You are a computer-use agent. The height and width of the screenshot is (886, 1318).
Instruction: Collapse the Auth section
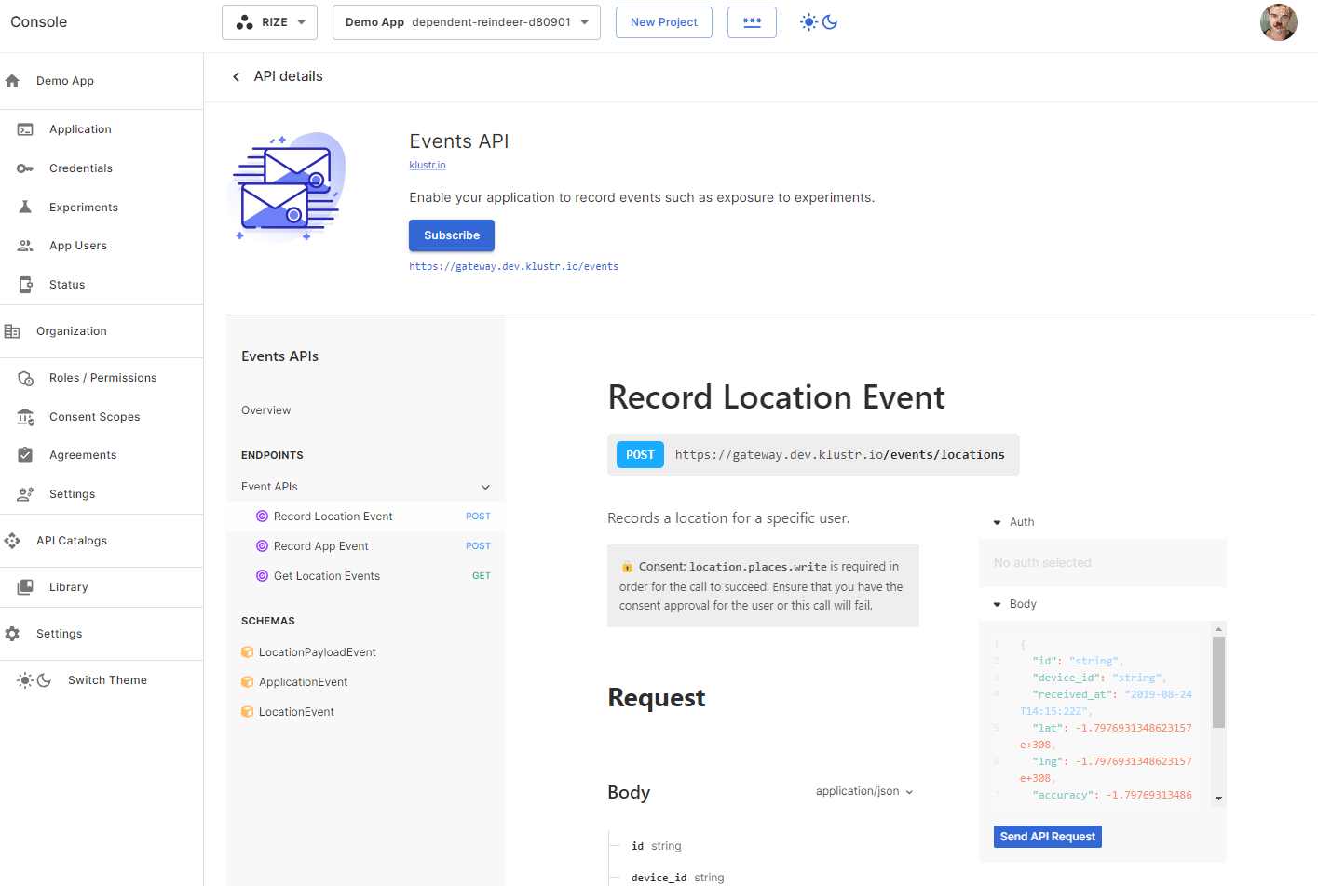[998, 522]
